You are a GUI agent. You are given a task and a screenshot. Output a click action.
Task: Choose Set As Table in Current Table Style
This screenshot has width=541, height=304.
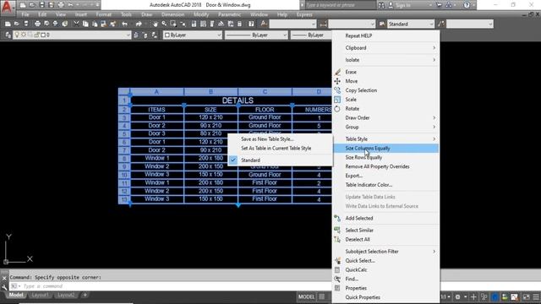coord(280,149)
